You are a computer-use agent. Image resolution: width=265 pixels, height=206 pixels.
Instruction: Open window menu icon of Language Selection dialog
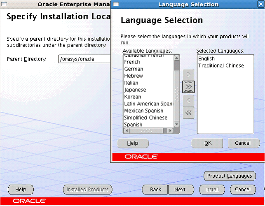point(116,4)
